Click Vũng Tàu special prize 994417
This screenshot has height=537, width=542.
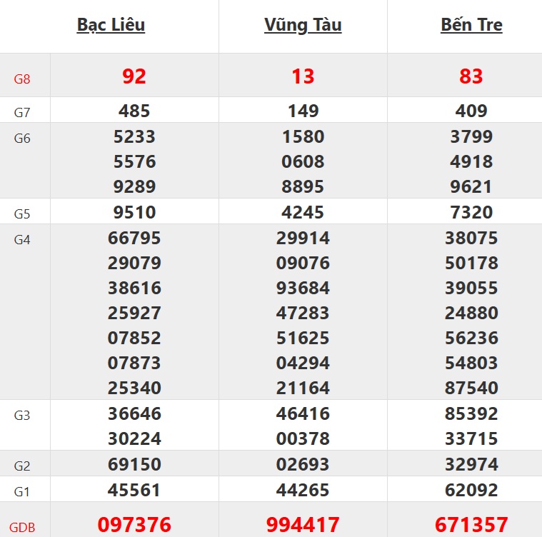click(x=303, y=526)
